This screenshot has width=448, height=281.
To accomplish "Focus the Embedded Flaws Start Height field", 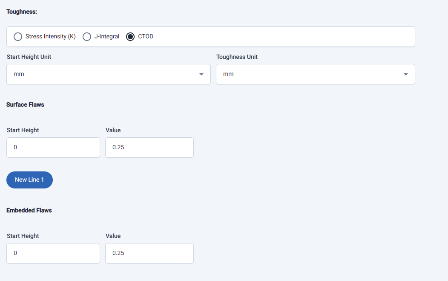I will (x=53, y=253).
